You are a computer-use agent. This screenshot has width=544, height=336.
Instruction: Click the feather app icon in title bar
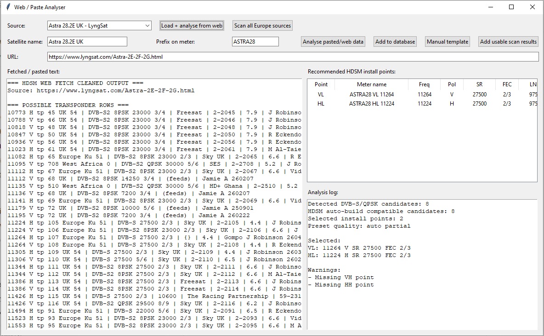[8, 7]
